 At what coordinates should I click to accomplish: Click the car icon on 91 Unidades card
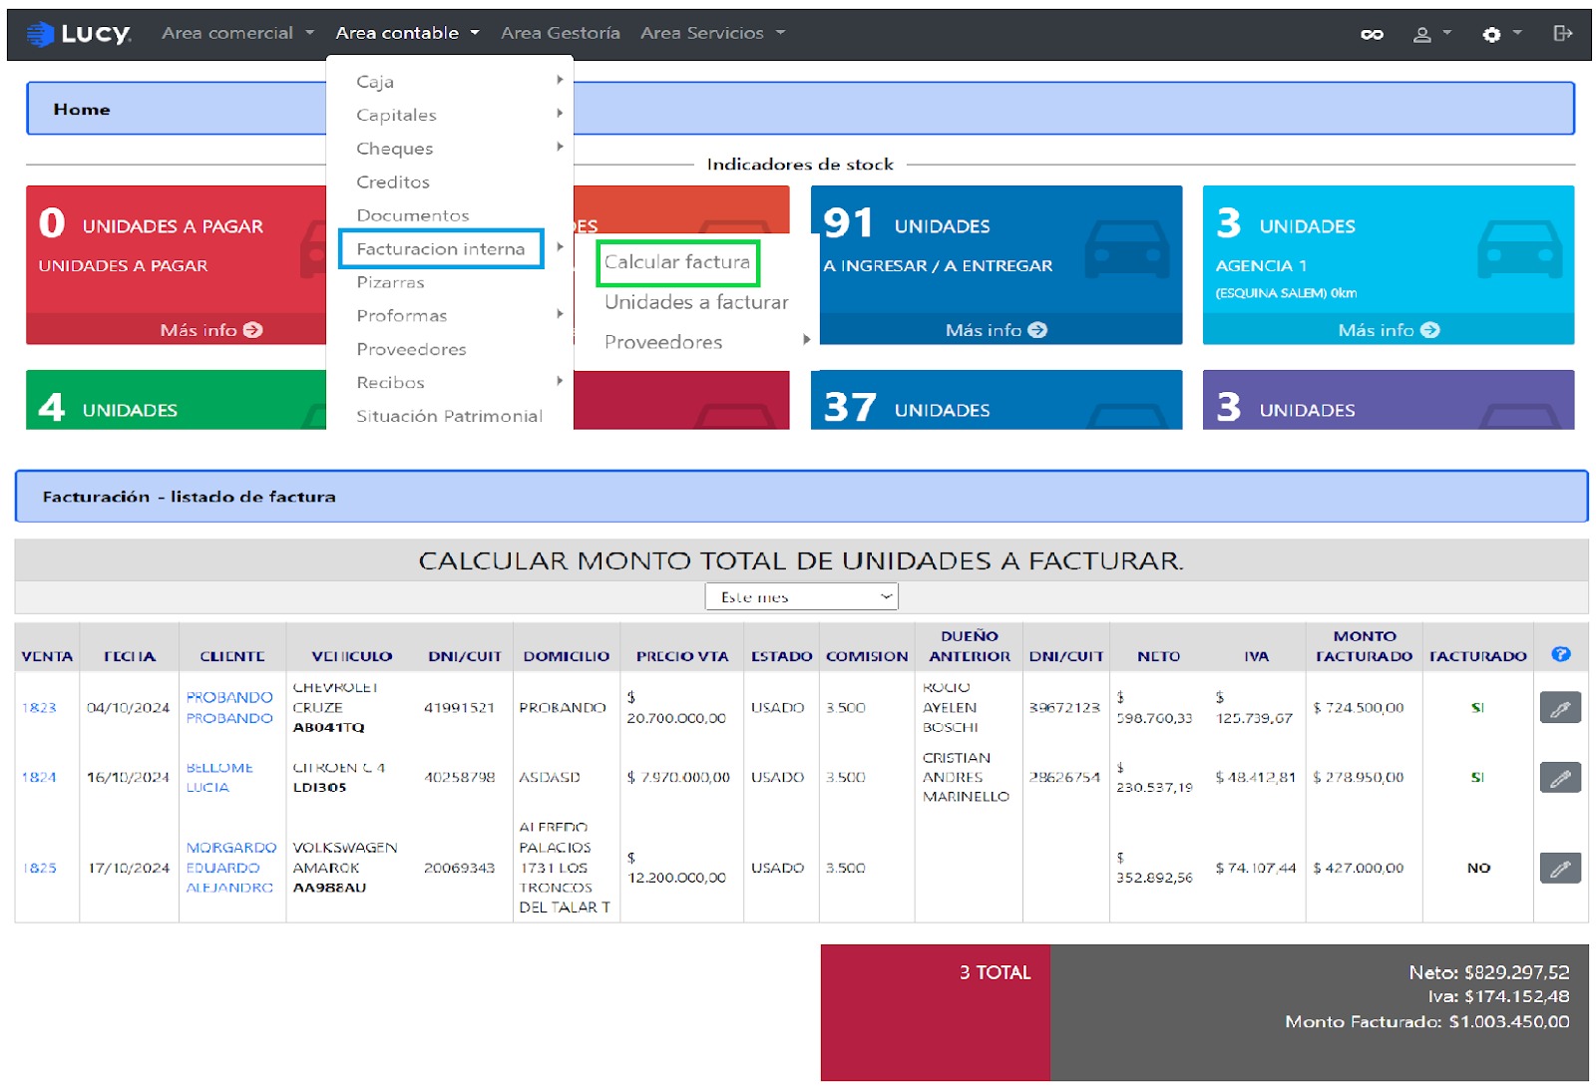coord(1126,248)
